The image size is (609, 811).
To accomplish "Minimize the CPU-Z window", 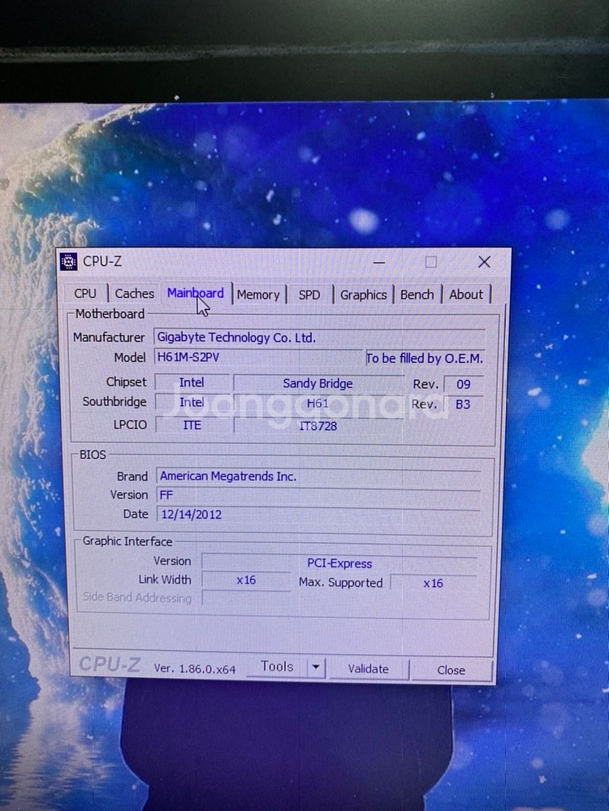I will coord(380,261).
